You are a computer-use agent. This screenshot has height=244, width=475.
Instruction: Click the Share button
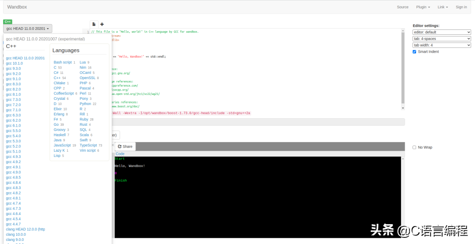(x=125, y=146)
